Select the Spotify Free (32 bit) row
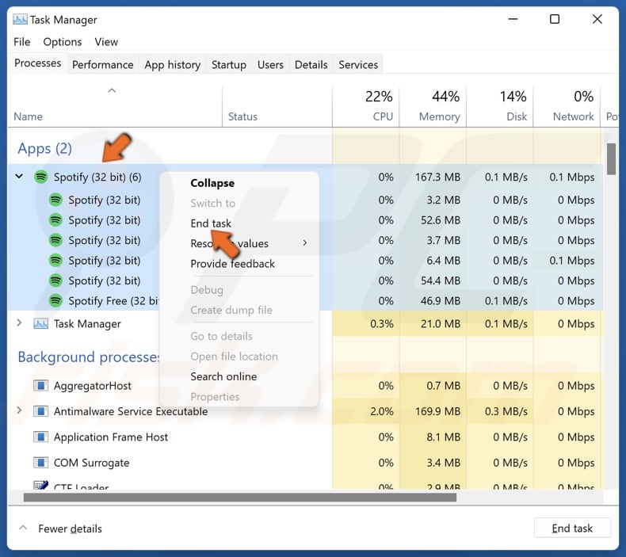The image size is (626, 557). pyautogui.click(x=305, y=300)
